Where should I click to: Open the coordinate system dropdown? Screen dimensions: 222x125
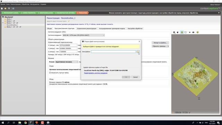click(84, 35)
